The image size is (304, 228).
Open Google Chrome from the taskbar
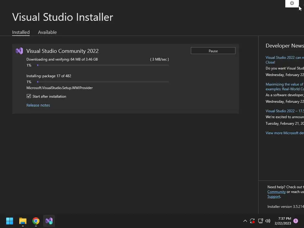pyautogui.click(x=36, y=221)
